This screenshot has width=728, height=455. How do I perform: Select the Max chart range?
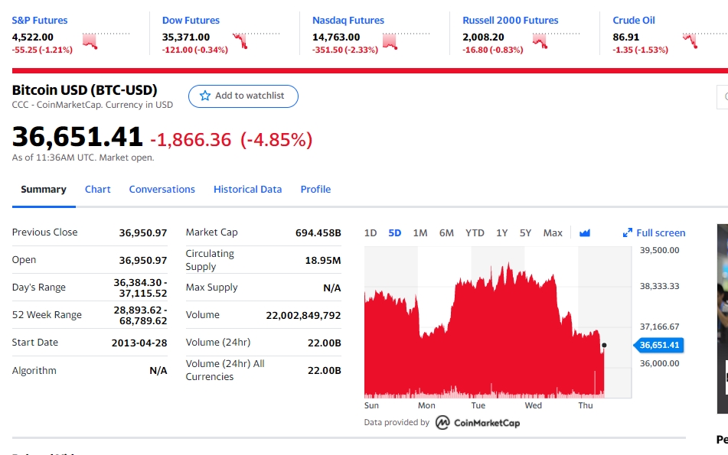point(553,232)
